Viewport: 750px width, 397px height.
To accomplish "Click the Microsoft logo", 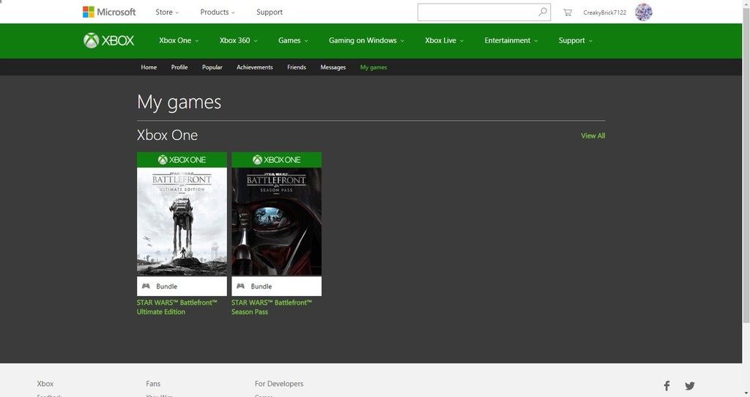I will [109, 12].
